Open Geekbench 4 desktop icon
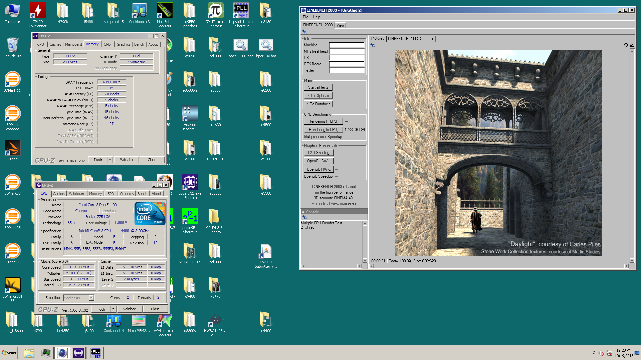Viewport: 641px width, 360px height. coord(114,323)
